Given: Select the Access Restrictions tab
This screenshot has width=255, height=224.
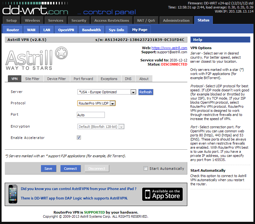Looking at the screenshot, I should (x=112, y=20).
